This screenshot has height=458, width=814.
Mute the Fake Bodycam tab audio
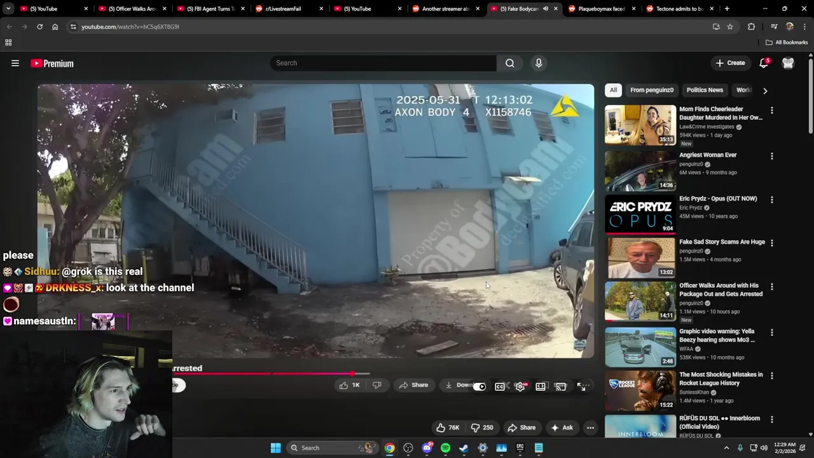coord(545,9)
